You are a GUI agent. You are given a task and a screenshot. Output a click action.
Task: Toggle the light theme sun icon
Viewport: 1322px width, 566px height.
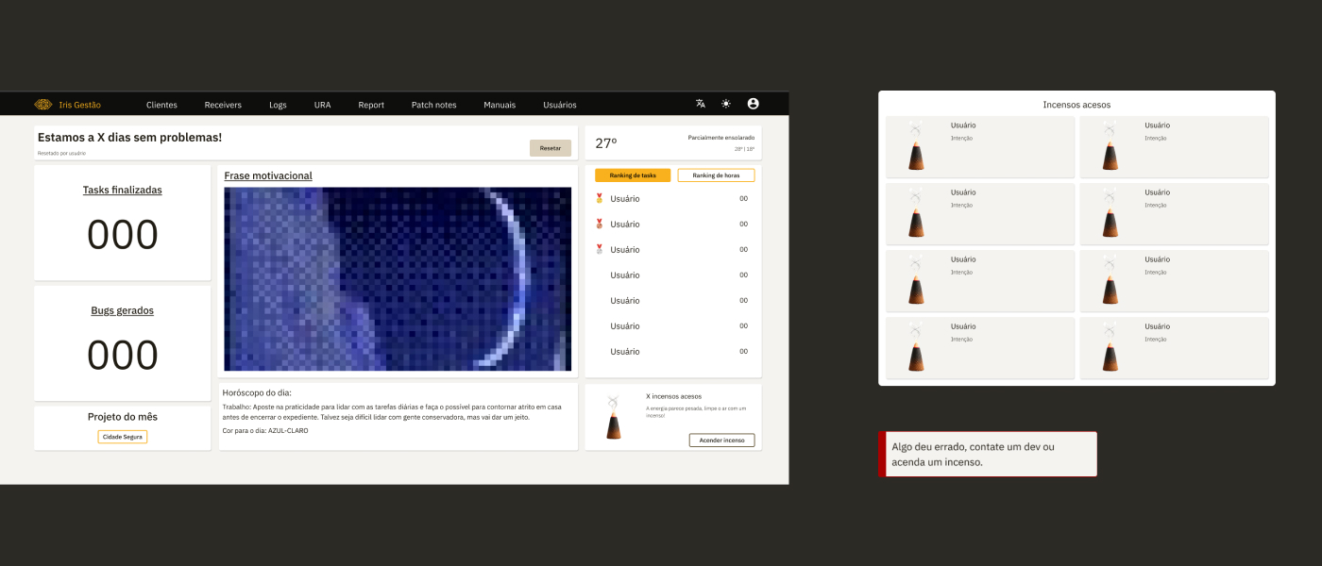[x=726, y=104]
